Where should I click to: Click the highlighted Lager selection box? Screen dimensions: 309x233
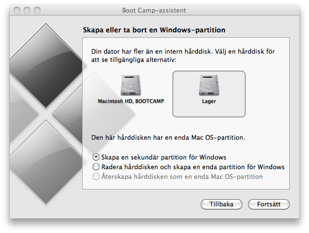coord(209,94)
